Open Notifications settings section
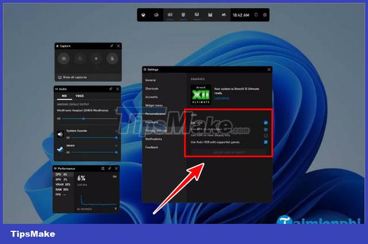The image size is (368, 244). [154, 139]
